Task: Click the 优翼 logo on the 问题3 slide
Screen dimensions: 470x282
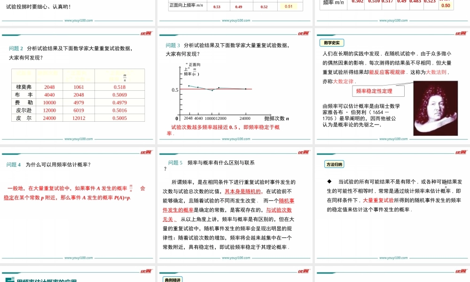Action: point(304,32)
